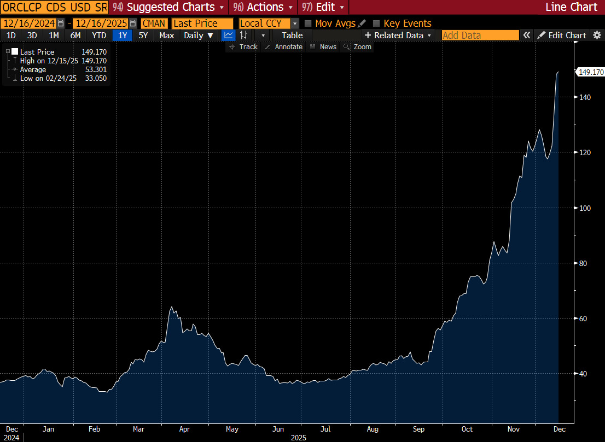Viewport: 605px width, 442px height.
Task: Switch to the candlestick bar chart icon
Action: coord(244,36)
